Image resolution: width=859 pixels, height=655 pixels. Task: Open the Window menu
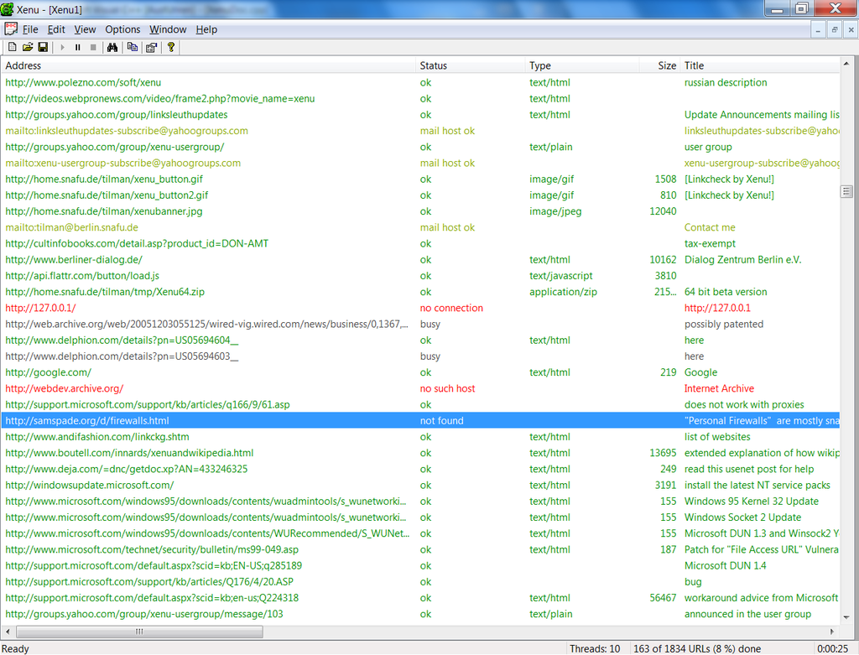(x=168, y=29)
